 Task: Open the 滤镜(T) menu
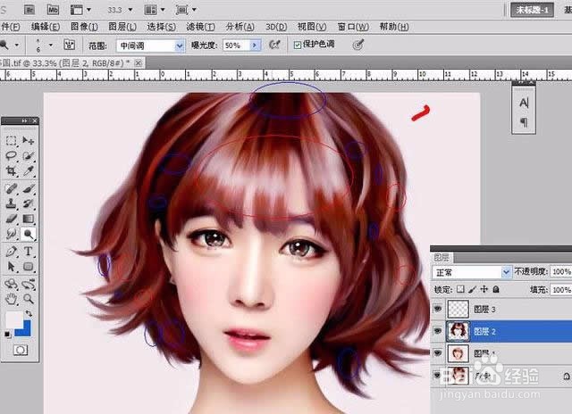(x=200, y=27)
